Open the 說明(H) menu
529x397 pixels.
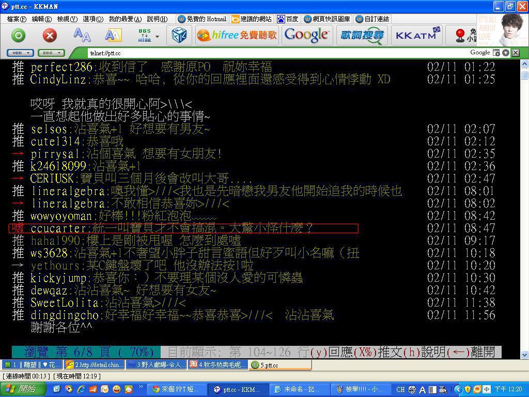[157, 19]
